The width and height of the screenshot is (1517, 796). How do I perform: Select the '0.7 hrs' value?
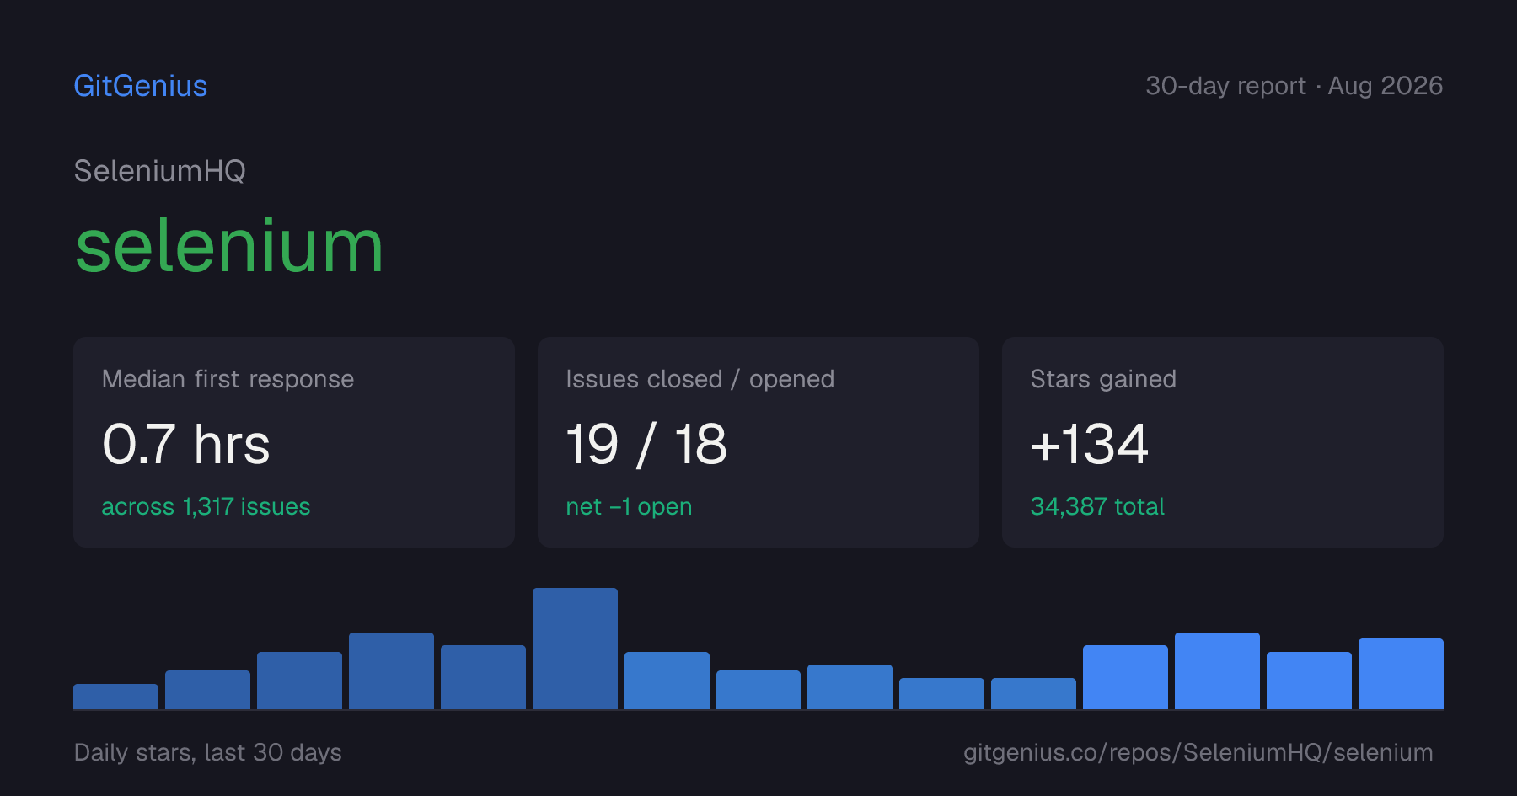(x=186, y=444)
